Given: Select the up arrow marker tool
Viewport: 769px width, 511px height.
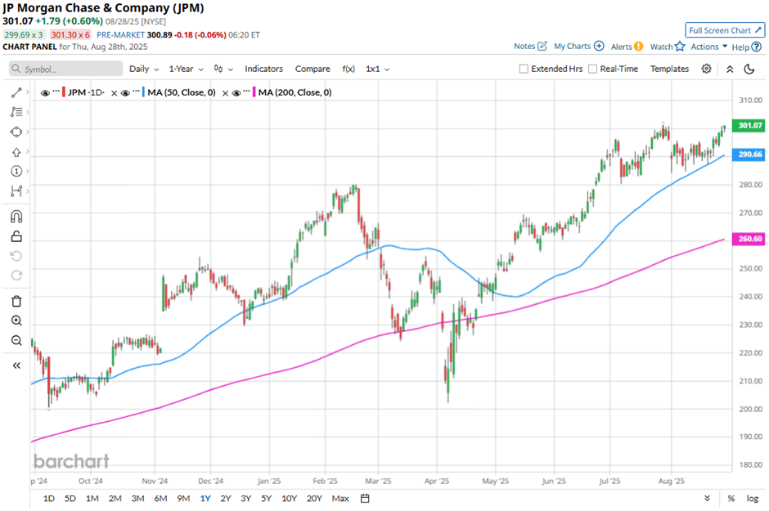Looking at the screenshot, I should (x=16, y=152).
